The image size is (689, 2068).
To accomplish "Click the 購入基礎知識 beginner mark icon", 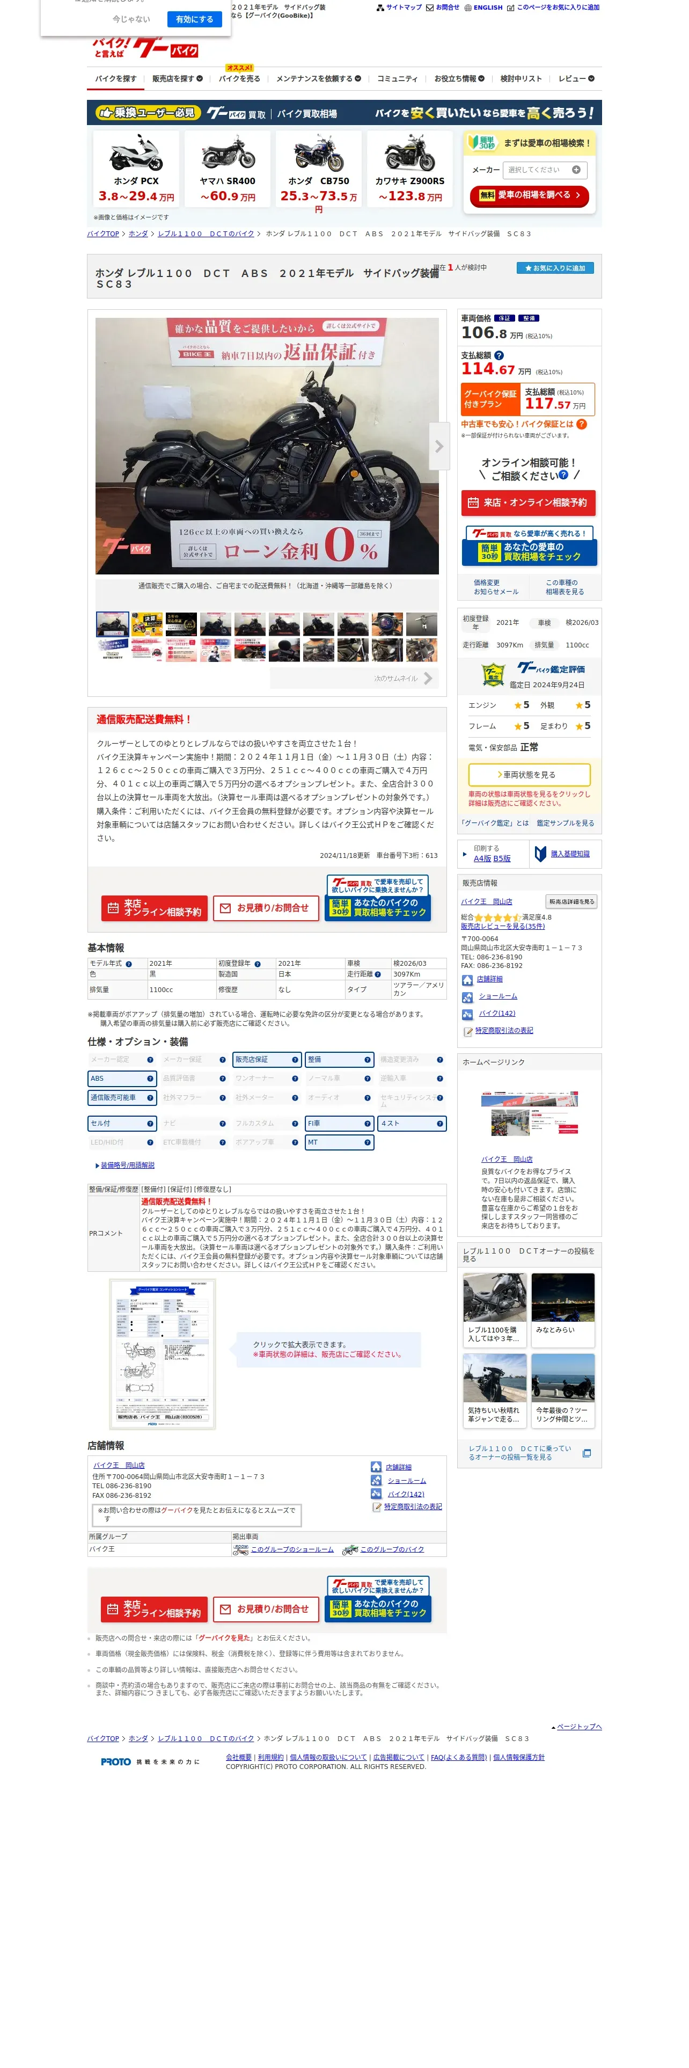I will point(540,854).
